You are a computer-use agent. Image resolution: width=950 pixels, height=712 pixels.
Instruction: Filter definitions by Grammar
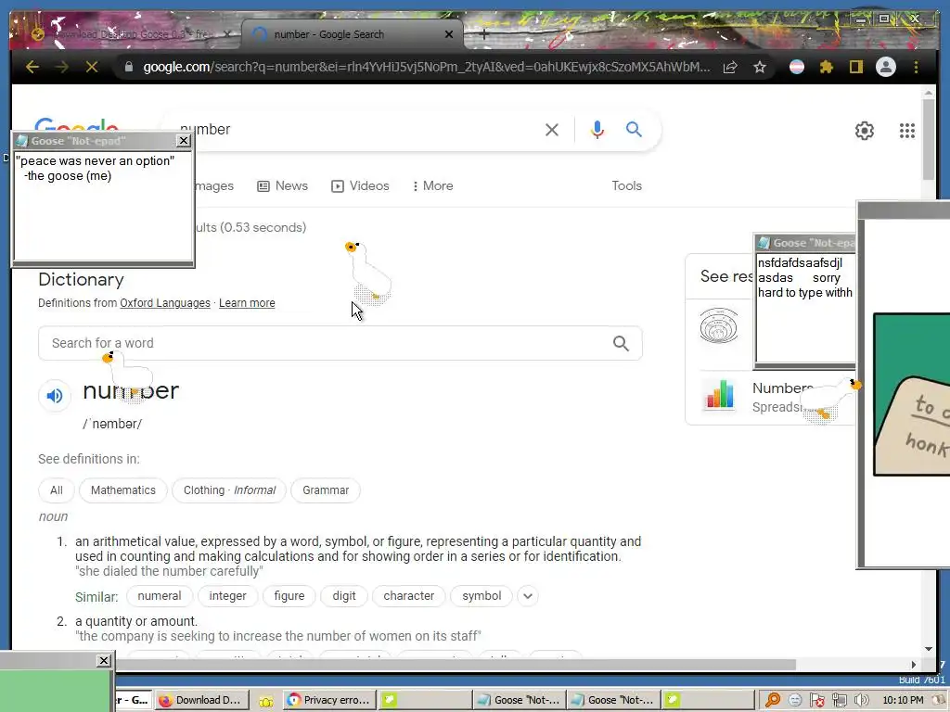tap(326, 490)
